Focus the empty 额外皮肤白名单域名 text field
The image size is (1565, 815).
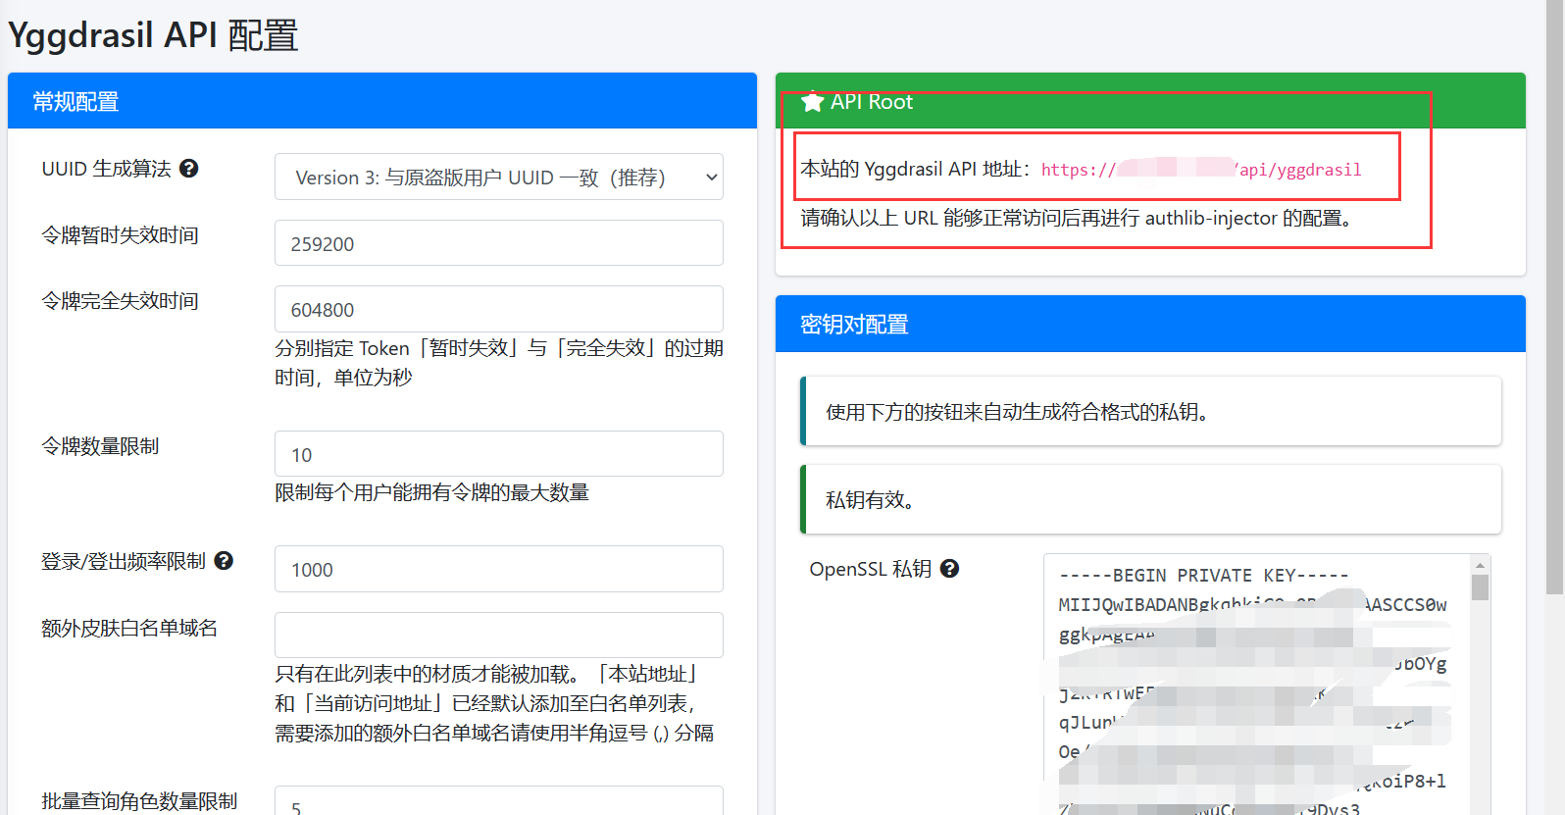498,635
